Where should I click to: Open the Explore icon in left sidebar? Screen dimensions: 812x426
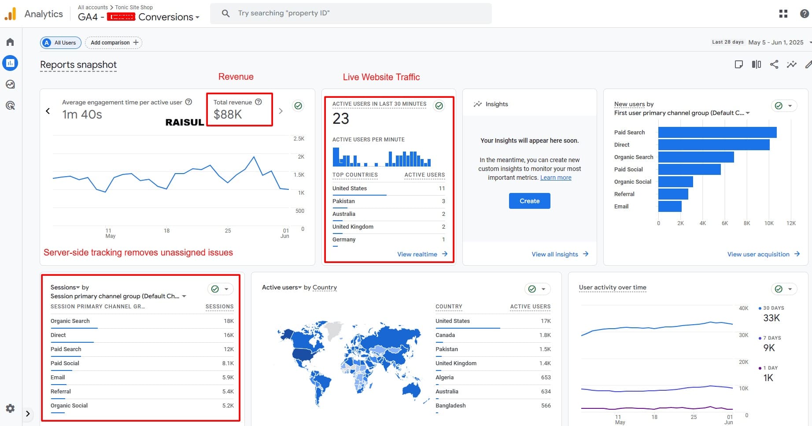[x=10, y=84]
